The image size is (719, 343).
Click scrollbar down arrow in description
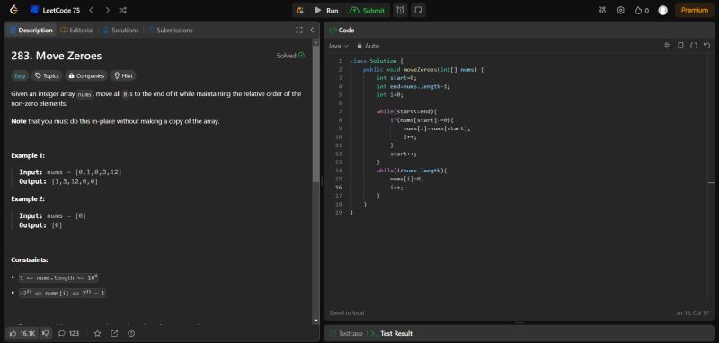pyautogui.click(x=315, y=320)
